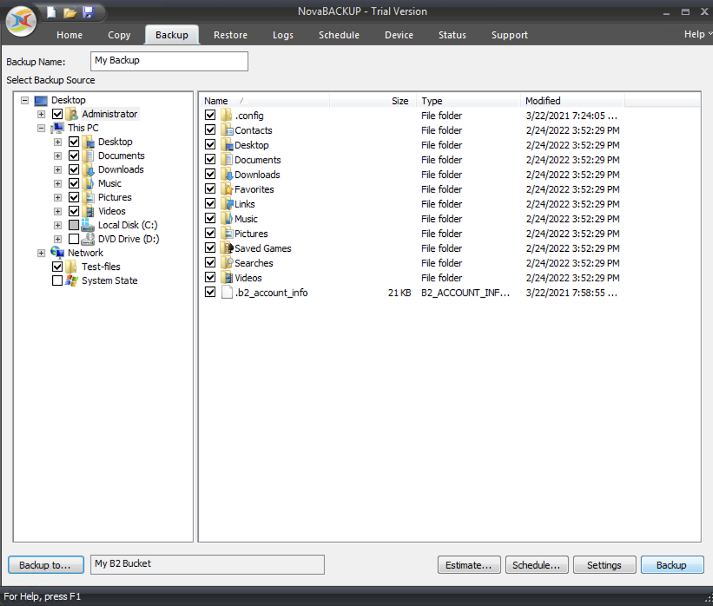Go to the Device tab
This screenshot has height=606, width=713.
click(399, 35)
